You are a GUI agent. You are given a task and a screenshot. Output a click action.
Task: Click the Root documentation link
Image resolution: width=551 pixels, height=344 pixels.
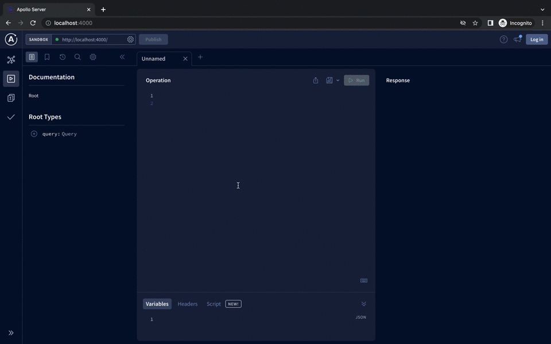click(x=33, y=96)
